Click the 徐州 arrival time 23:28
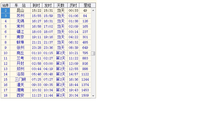The width and height of the screenshot is (218, 122). tap(36, 48)
